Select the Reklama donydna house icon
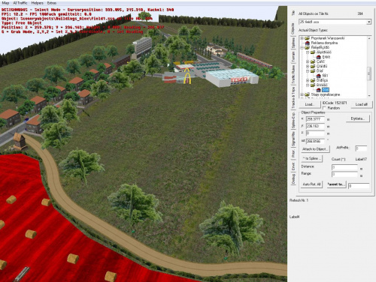 (x=308, y=43)
